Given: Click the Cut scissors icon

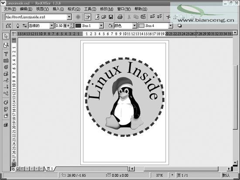Looking at the screenshot, I should tap(129, 17).
